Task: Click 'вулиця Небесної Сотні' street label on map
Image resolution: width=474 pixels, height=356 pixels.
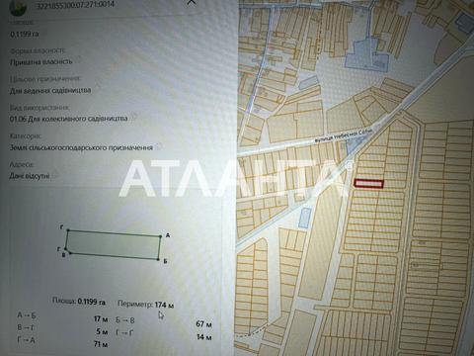Action: click(343, 135)
